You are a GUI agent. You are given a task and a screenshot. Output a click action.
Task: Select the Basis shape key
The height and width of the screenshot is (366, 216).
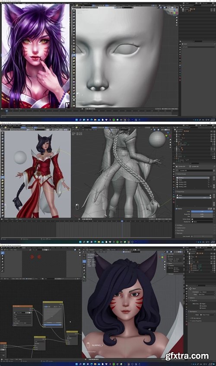coord(194,195)
